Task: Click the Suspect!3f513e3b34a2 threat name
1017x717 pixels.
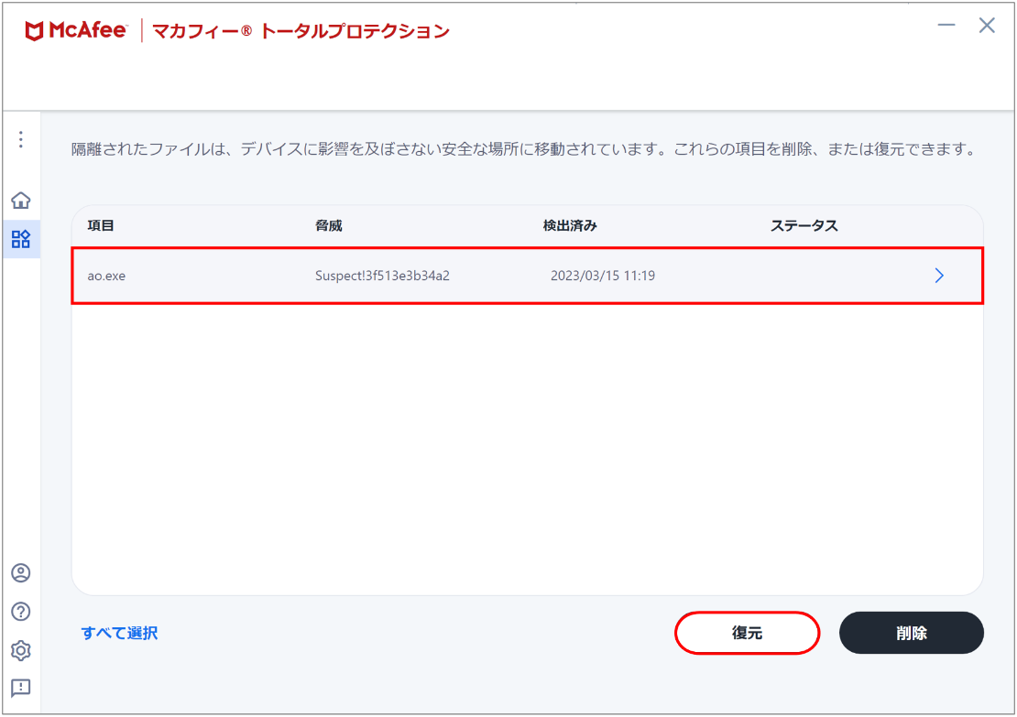Action: point(382,276)
